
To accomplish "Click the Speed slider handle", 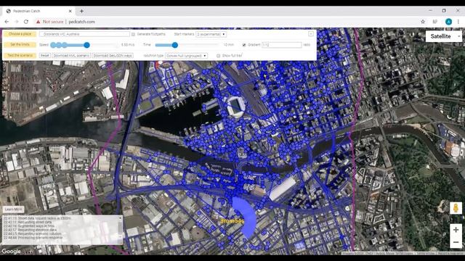I will (x=86, y=45).
